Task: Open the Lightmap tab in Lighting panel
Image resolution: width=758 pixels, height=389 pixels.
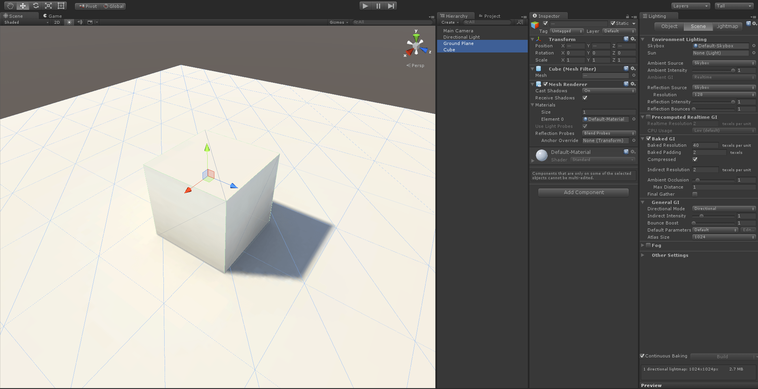Action: 727,26
